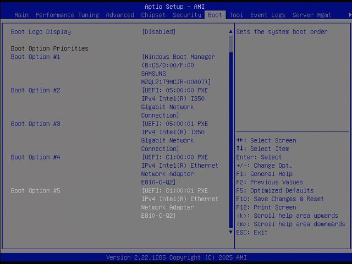Open the Advanced tab
The width and height of the screenshot is (352, 264).
coord(120,15)
